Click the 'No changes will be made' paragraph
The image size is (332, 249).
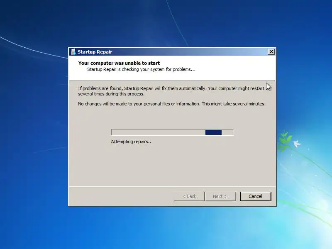pyautogui.click(x=172, y=104)
